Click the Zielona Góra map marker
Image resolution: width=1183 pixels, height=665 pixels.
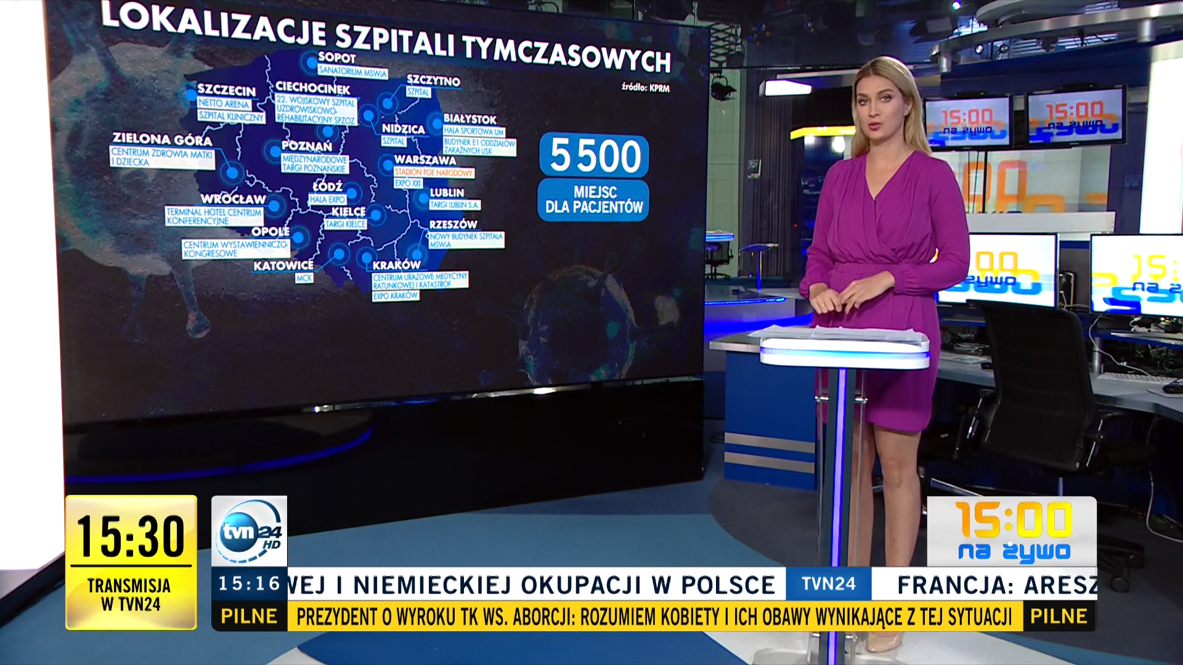point(232,173)
